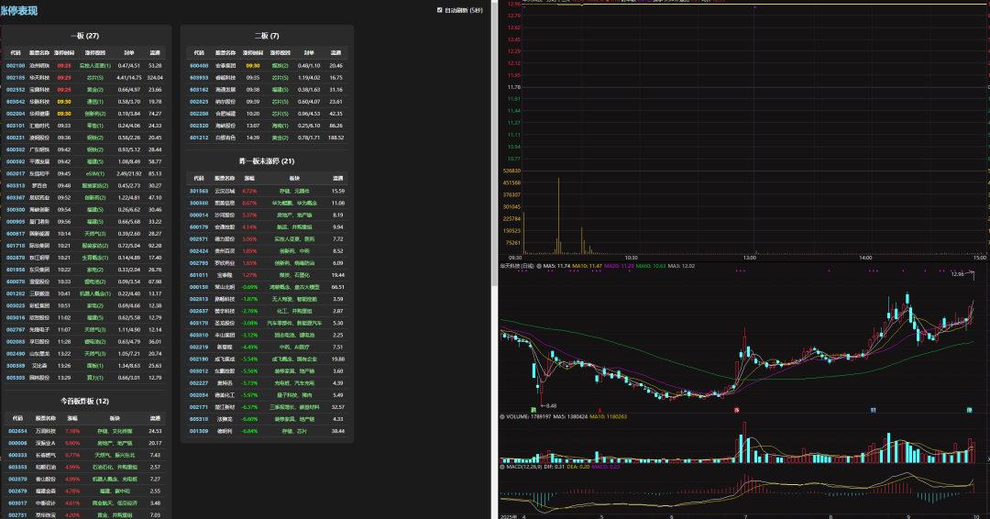Click stock code 601212 in 二板 table
The height and width of the screenshot is (519, 990).
pos(199,138)
